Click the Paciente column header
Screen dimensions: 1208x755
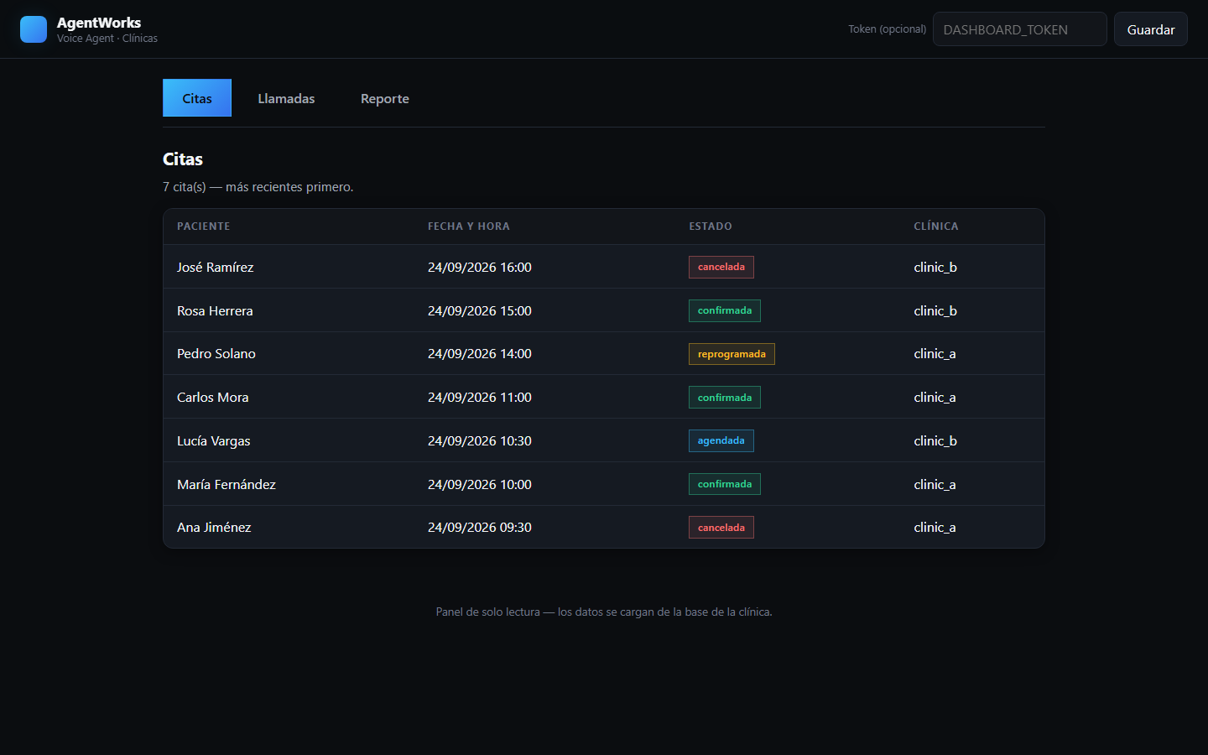click(203, 226)
